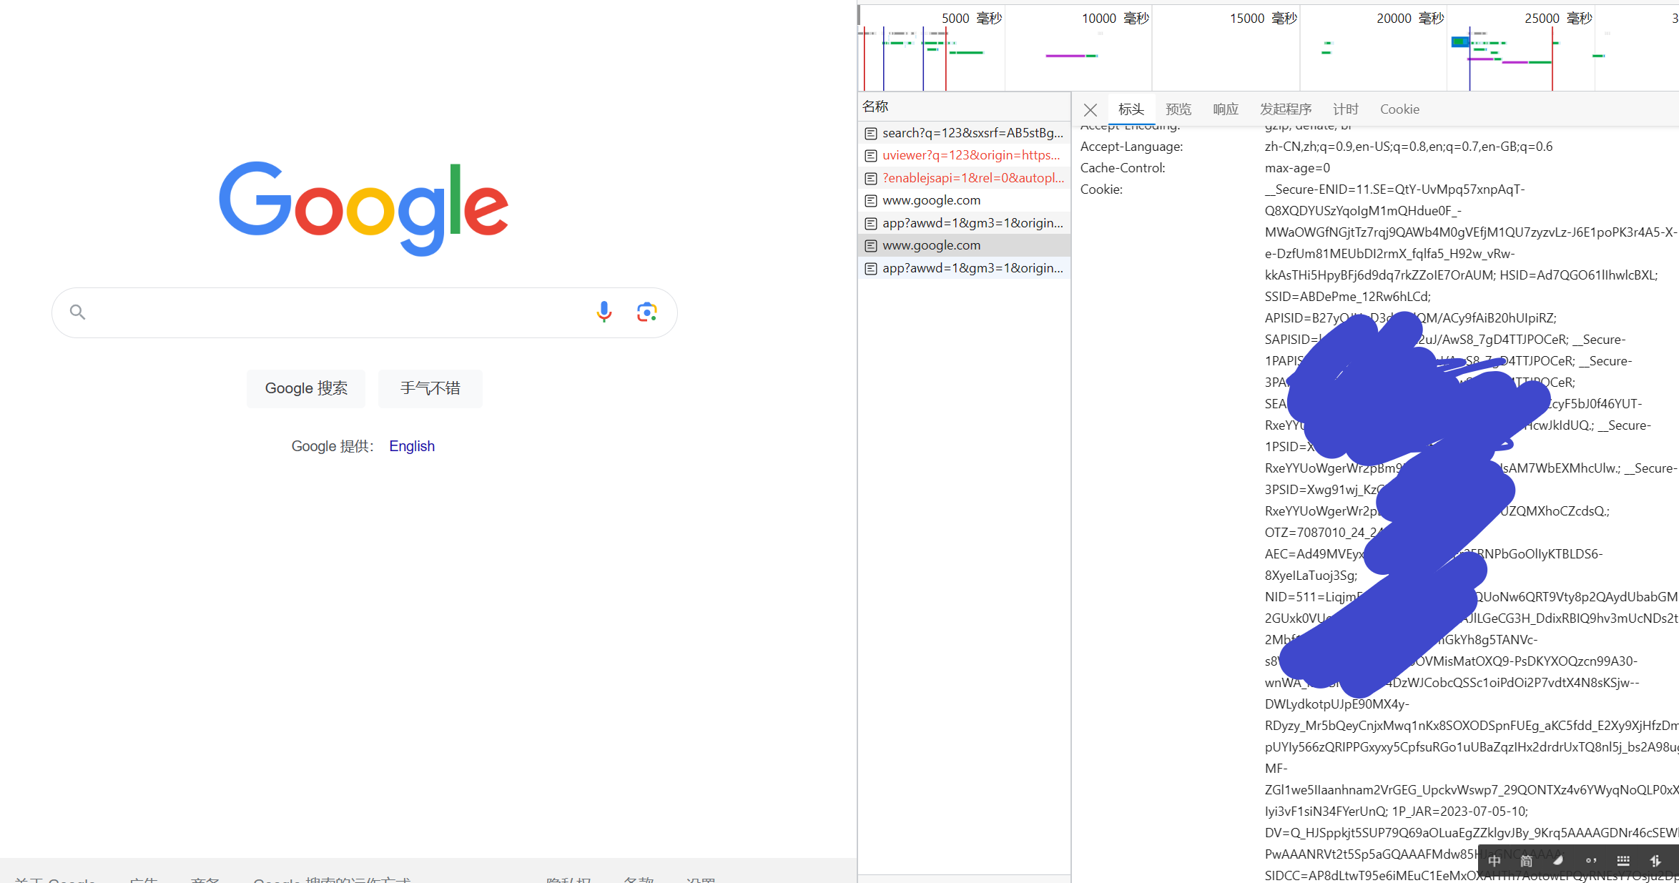
Task: Click document icon beside ?enablejsapi=1 request
Action: [x=871, y=178]
